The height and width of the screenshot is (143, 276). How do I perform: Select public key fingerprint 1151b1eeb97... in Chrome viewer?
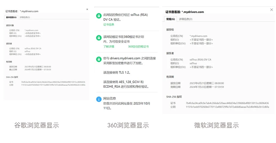(53, 85)
